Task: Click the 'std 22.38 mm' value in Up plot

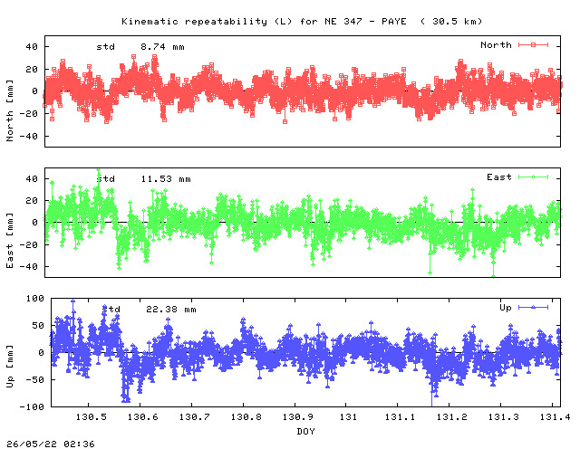Action: tap(149, 310)
